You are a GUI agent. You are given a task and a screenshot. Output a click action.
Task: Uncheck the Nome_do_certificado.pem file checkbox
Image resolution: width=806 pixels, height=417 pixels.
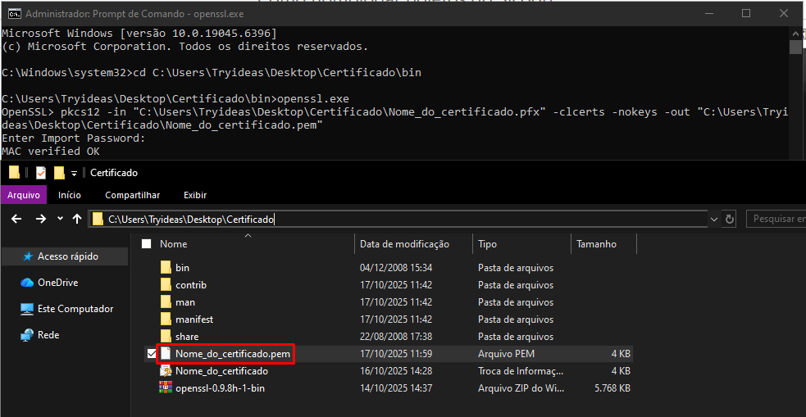[149, 354]
